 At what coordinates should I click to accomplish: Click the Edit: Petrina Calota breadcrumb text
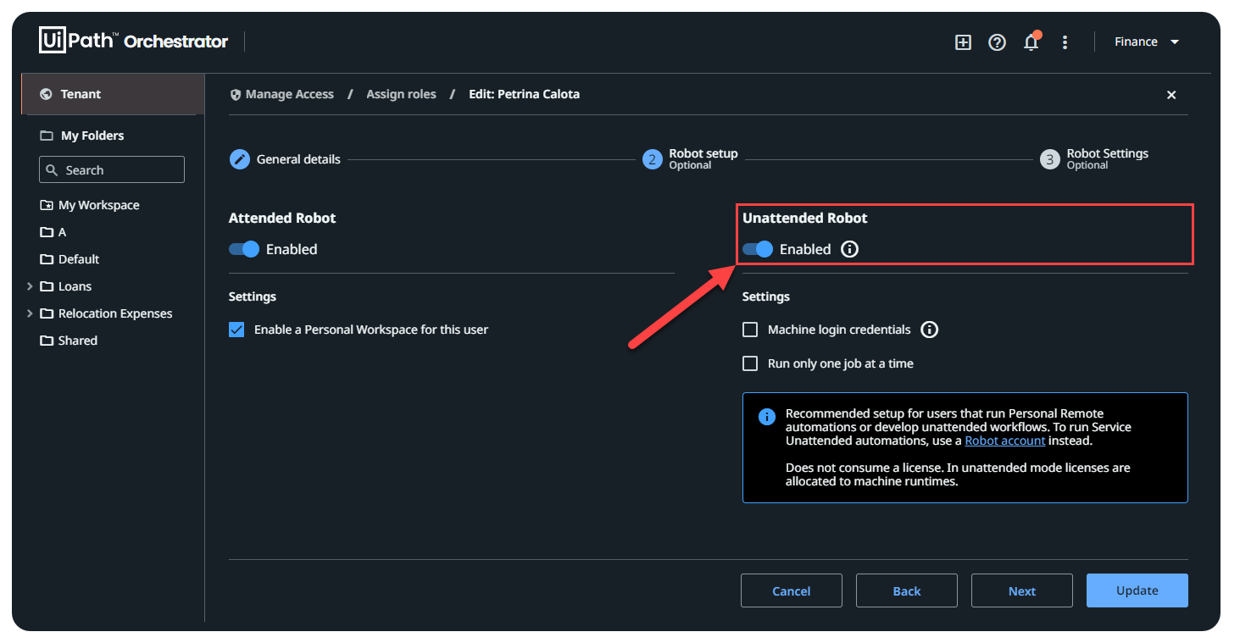coord(525,94)
